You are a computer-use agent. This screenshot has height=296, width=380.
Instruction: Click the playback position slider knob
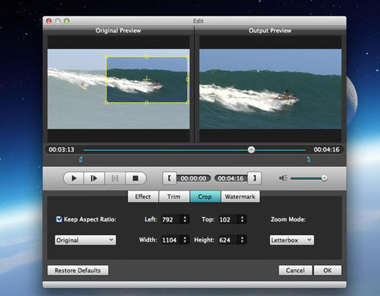[x=251, y=149]
